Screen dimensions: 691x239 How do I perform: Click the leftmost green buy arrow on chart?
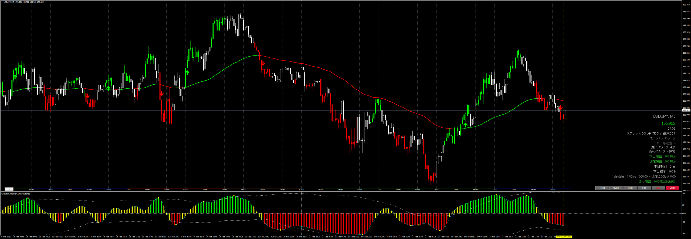pyautogui.click(x=15, y=77)
